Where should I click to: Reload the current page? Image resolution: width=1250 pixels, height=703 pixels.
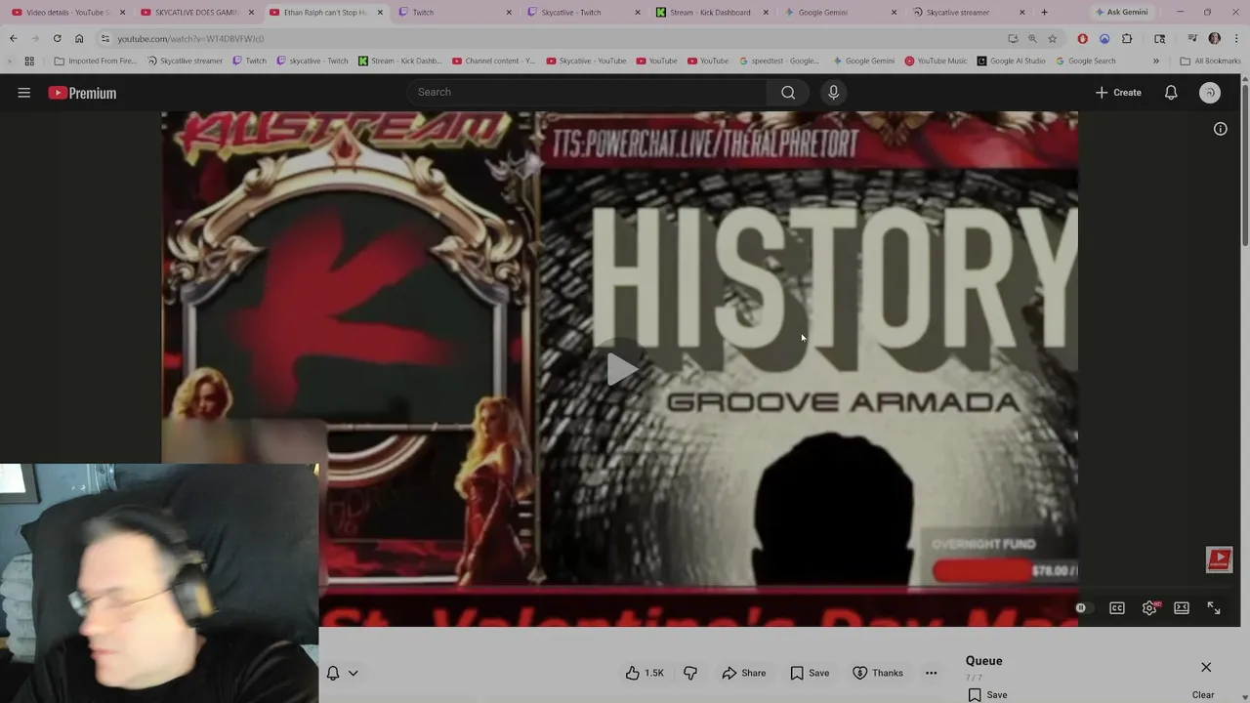pos(57,39)
